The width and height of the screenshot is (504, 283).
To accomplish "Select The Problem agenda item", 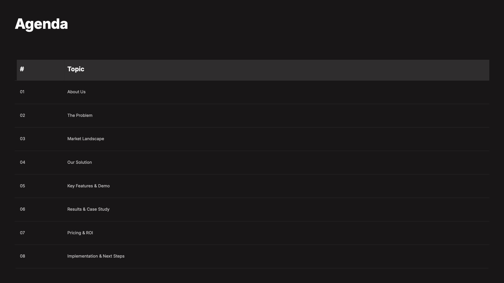I will click(80, 116).
